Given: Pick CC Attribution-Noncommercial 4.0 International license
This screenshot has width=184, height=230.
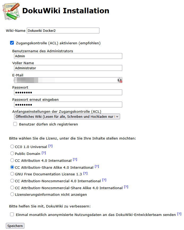Looking at the screenshot, I should click(x=12, y=181).
